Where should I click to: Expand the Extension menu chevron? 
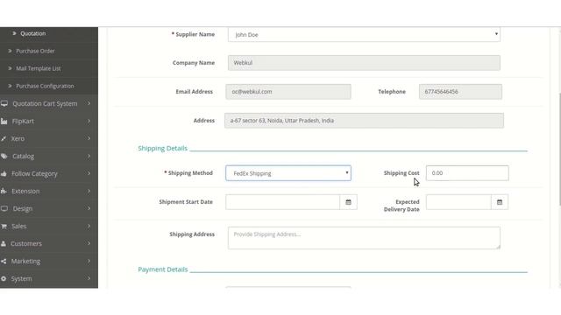(89, 191)
